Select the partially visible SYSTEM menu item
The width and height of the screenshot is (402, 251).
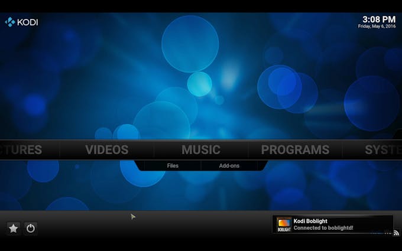pyautogui.click(x=383, y=149)
